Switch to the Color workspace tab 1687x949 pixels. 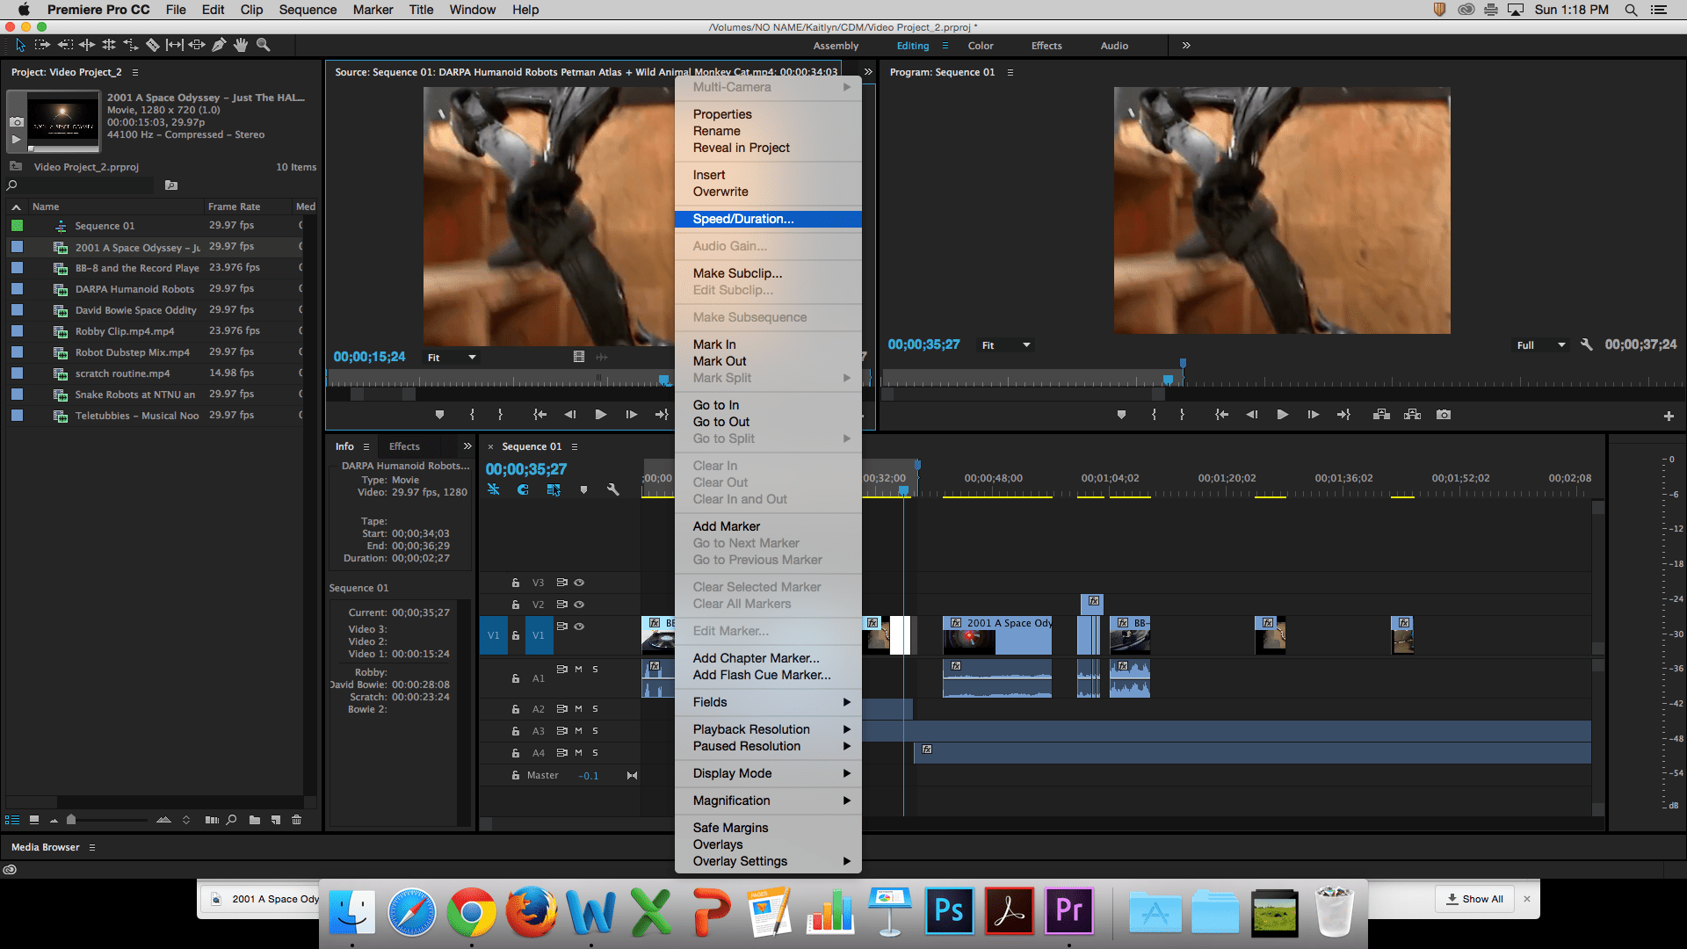click(x=980, y=46)
